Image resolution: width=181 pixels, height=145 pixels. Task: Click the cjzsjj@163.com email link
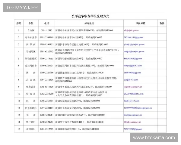click(x=131, y=80)
